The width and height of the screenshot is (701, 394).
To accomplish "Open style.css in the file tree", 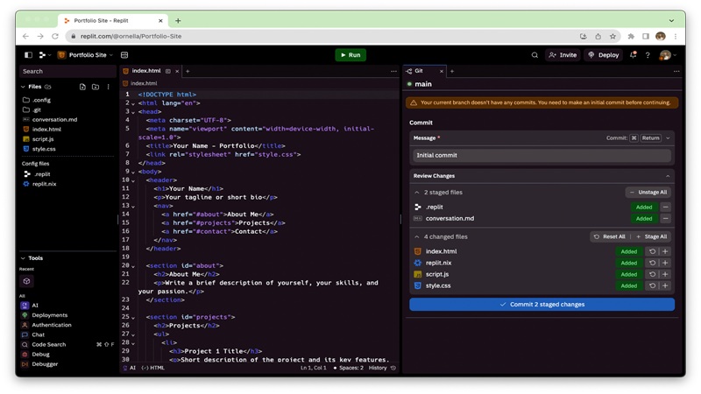I will coord(44,149).
